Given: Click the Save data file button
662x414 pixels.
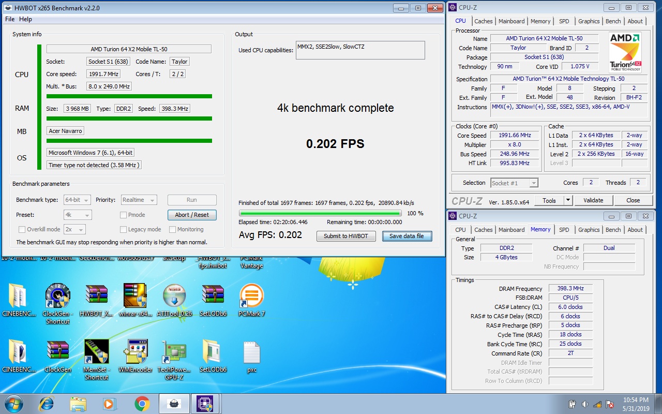Looking at the screenshot, I should click(407, 236).
